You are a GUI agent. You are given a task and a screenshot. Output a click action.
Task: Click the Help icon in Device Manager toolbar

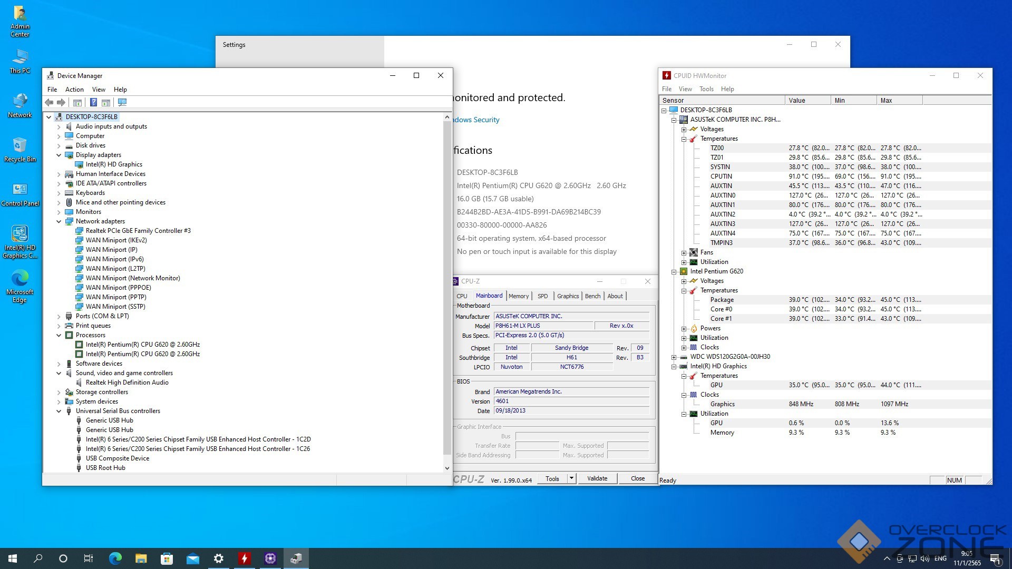click(x=93, y=102)
